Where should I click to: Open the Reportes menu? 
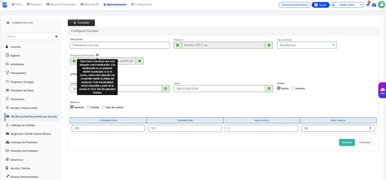34,5
